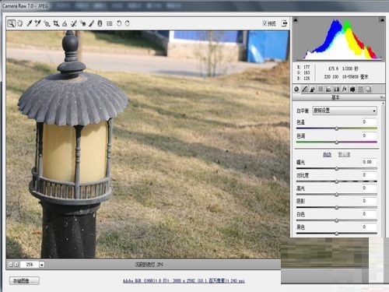Select the Adjustment Brush tool
This screenshot has width=389, height=292.
click(91, 23)
